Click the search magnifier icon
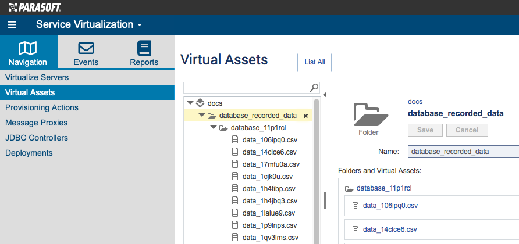519x244 pixels. pos(314,88)
